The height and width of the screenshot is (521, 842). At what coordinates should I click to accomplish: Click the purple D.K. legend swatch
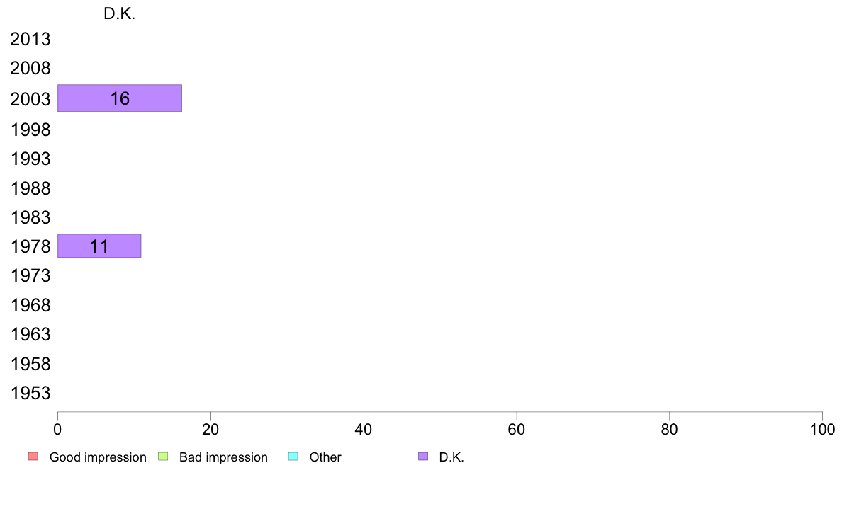[x=423, y=457]
